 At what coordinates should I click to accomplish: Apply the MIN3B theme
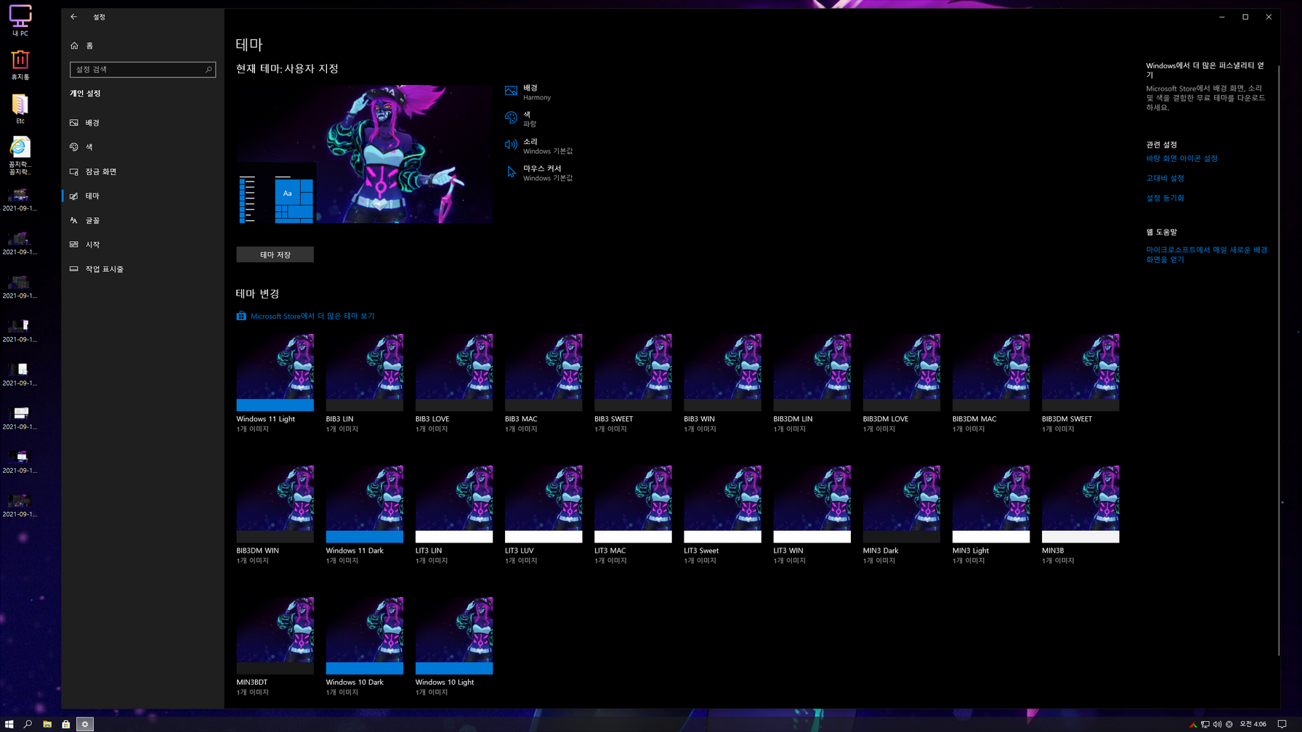1080,515
